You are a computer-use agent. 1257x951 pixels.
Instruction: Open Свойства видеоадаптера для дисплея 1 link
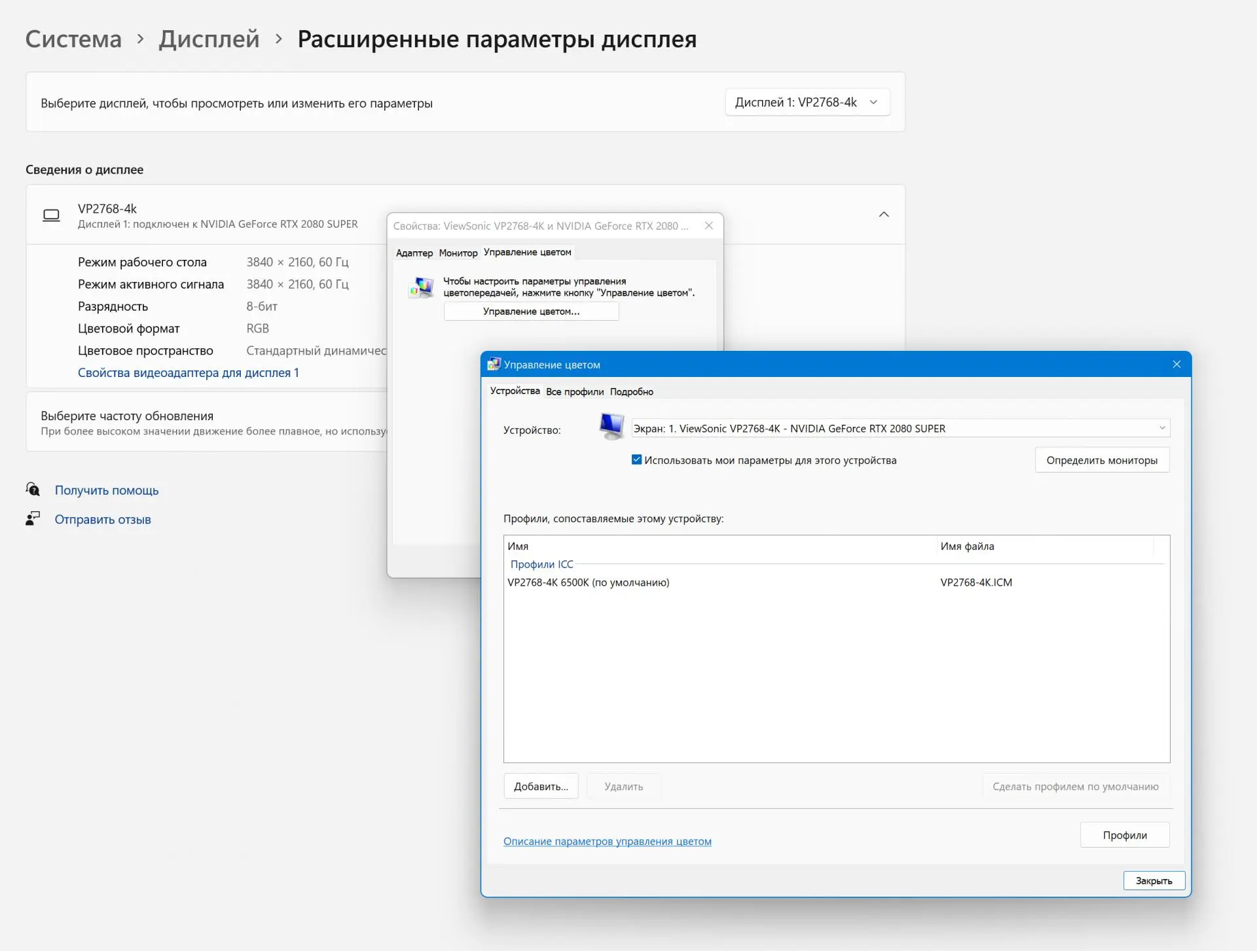pos(189,372)
